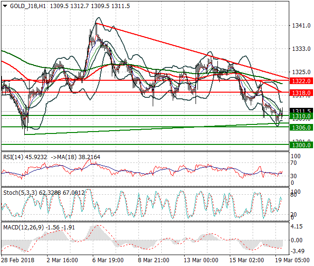This screenshot has width=314, height=266.
Task: Click the 28 Feb 2018 date label
Action: coord(18,260)
